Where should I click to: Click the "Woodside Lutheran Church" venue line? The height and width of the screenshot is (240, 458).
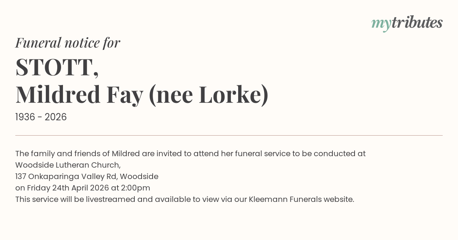(68, 165)
